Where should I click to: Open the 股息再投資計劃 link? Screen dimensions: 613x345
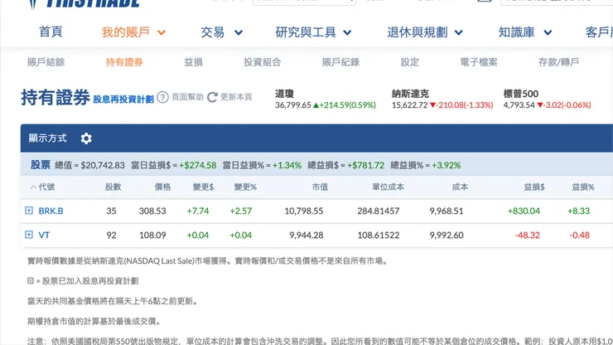point(123,100)
